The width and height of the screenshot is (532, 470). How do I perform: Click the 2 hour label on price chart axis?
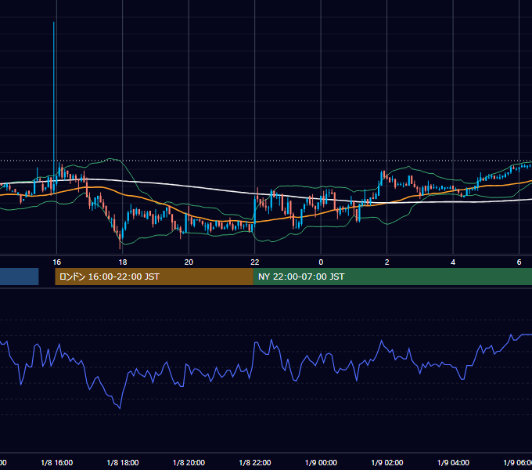(x=386, y=262)
